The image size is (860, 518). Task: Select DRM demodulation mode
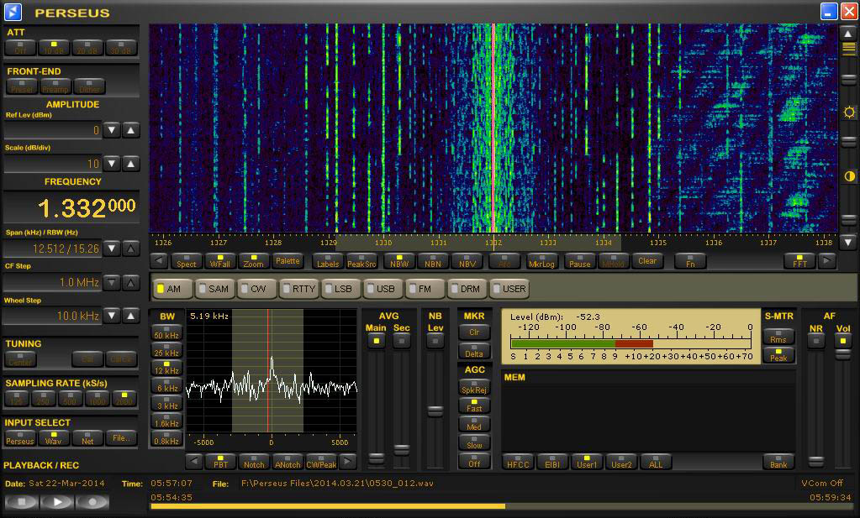[x=467, y=289]
